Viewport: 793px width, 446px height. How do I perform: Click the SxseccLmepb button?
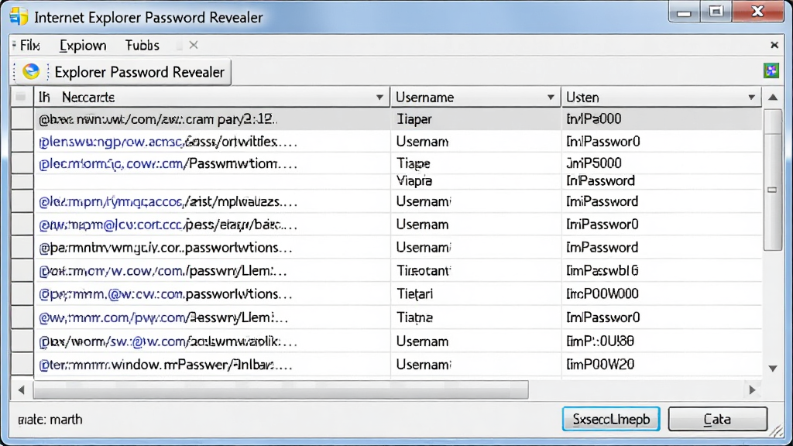coord(611,419)
